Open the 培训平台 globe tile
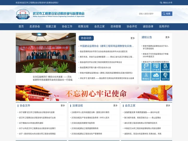The image size is (188, 141). pyautogui.click(x=165, y=76)
